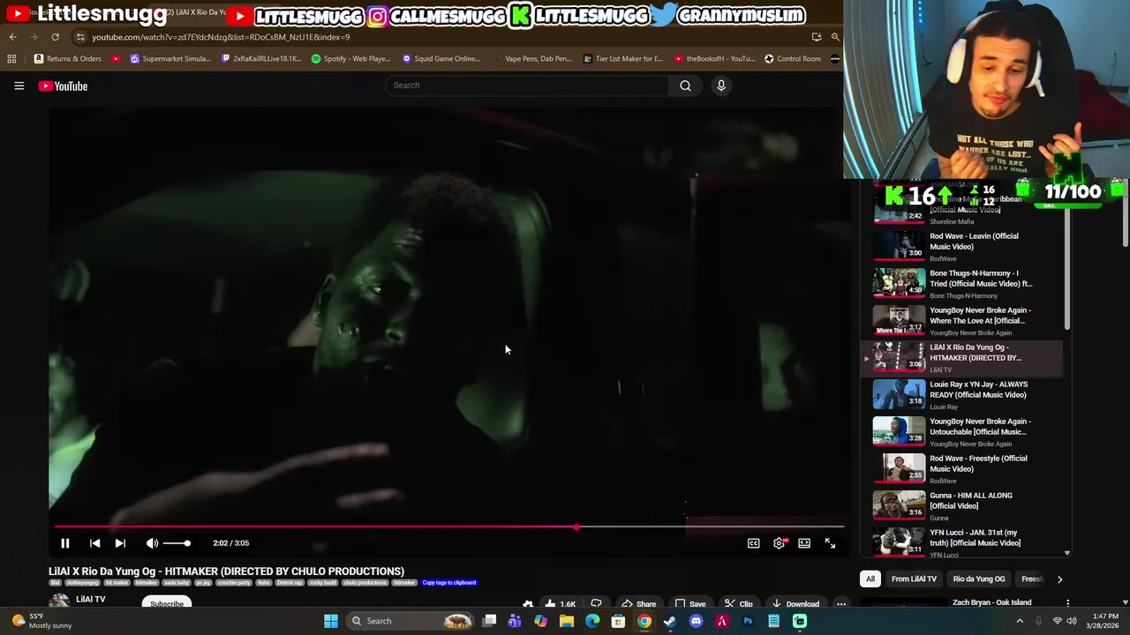Image resolution: width=1130 pixels, height=635 pixels.
Task: Select the YouTube URL in address bar
Action: (221, 37)
